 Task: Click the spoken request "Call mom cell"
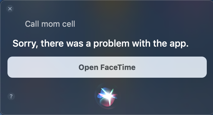click(50, 24)
